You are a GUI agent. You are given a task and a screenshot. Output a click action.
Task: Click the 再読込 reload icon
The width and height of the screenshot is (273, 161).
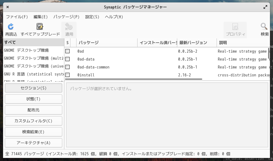point(11,26)
